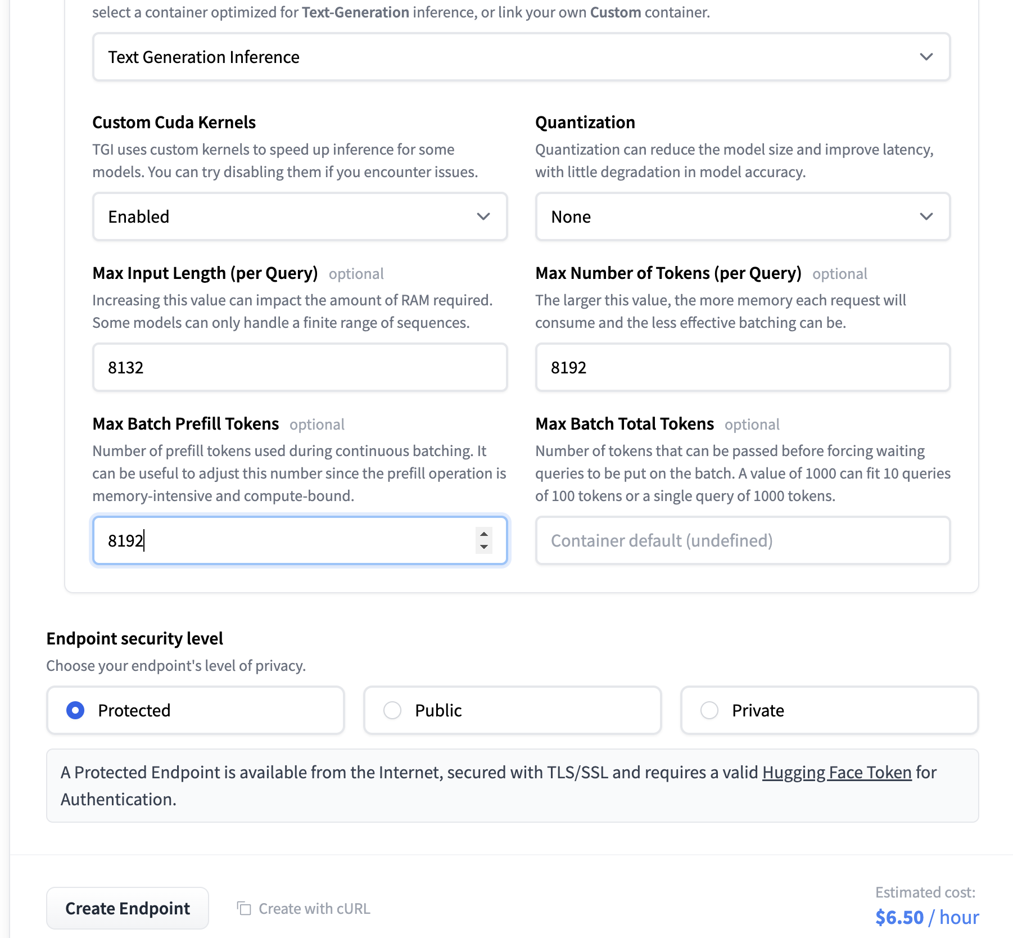Click the chevron on the container type selector
This screenshot has width=1013, height=938.
[926, 57]
